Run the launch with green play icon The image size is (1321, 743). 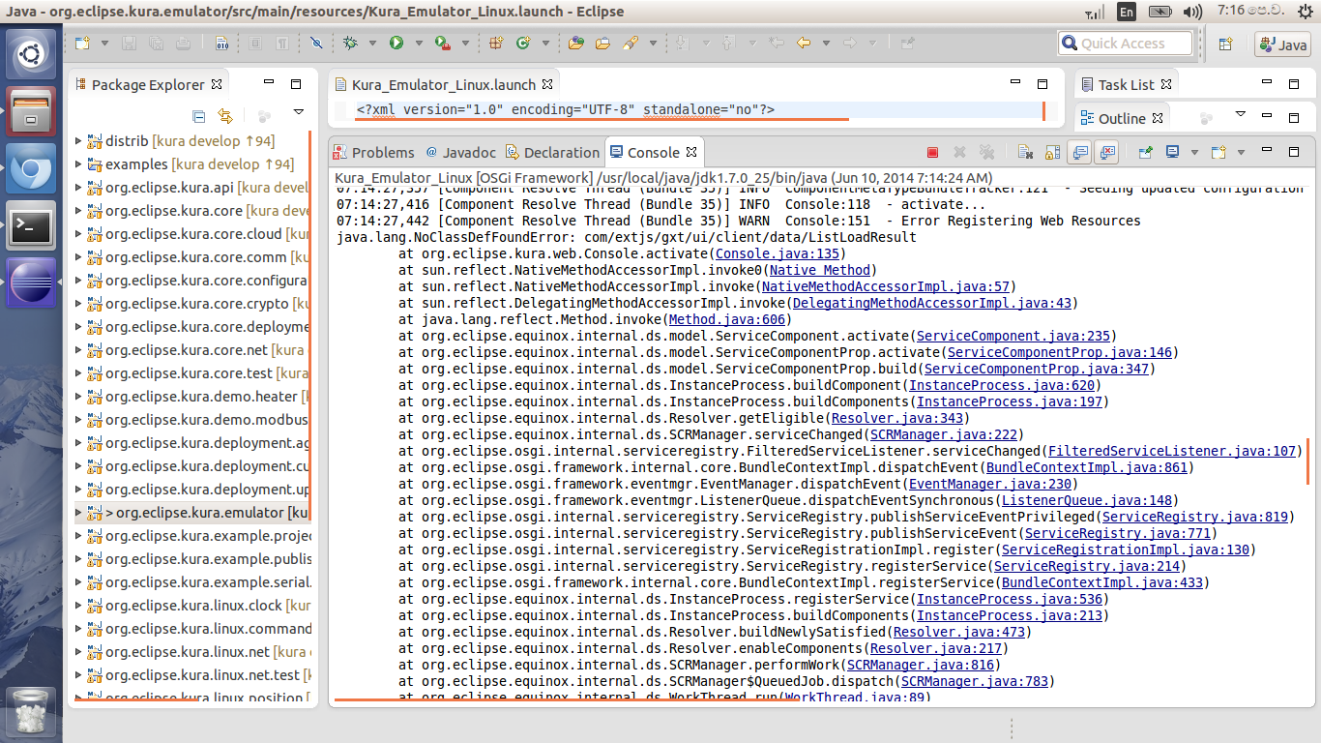pyautogui.click(x=396, y=43)
